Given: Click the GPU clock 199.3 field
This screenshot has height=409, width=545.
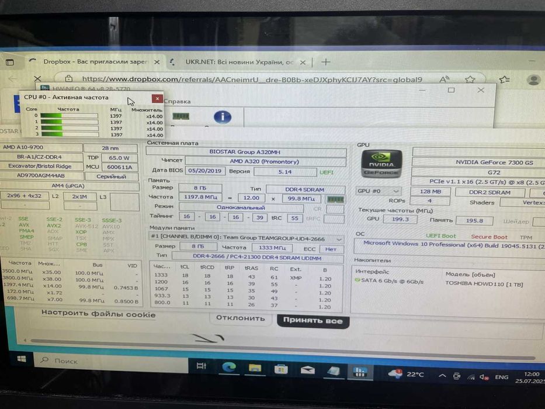Looking at the screenshot, I should point(400,219).
